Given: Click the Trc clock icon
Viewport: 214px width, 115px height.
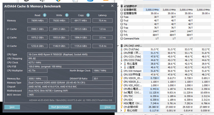Looking at the screenshot, I should [x=122, y=31].
